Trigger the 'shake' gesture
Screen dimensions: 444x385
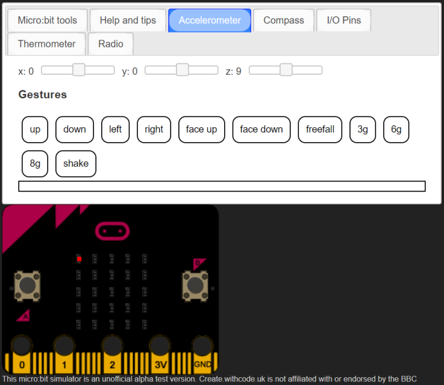[x=76, y=164]
